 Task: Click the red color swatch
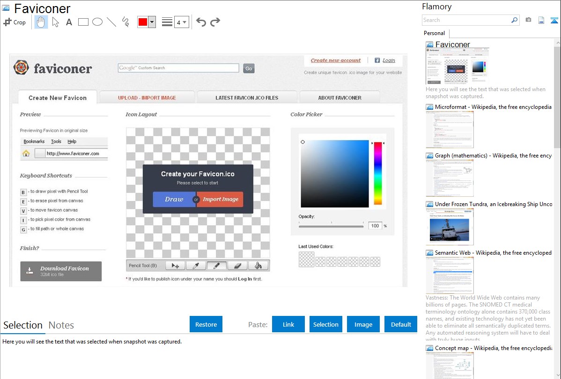coord(143,22)
